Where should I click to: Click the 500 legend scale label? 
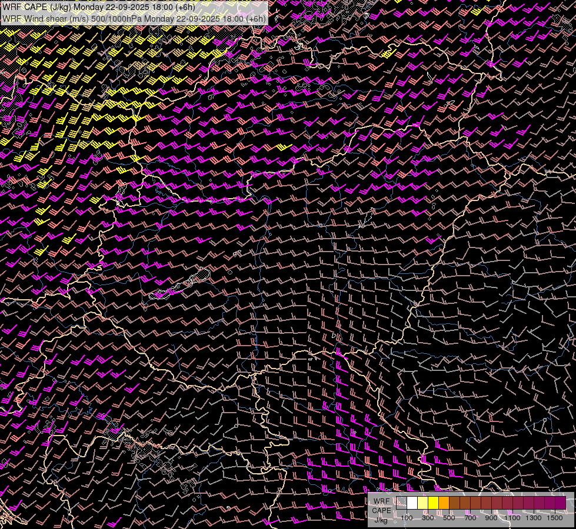449,518
